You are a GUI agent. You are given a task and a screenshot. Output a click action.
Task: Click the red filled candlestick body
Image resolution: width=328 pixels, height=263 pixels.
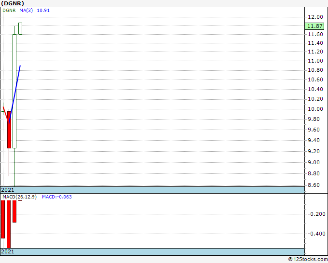click(9, 130)
